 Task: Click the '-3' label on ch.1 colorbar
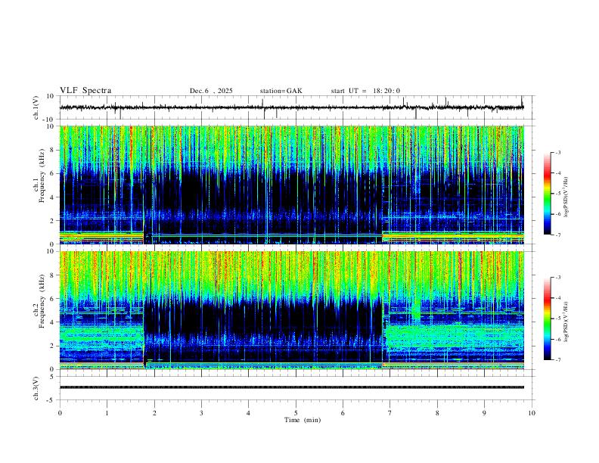point(558,152)
